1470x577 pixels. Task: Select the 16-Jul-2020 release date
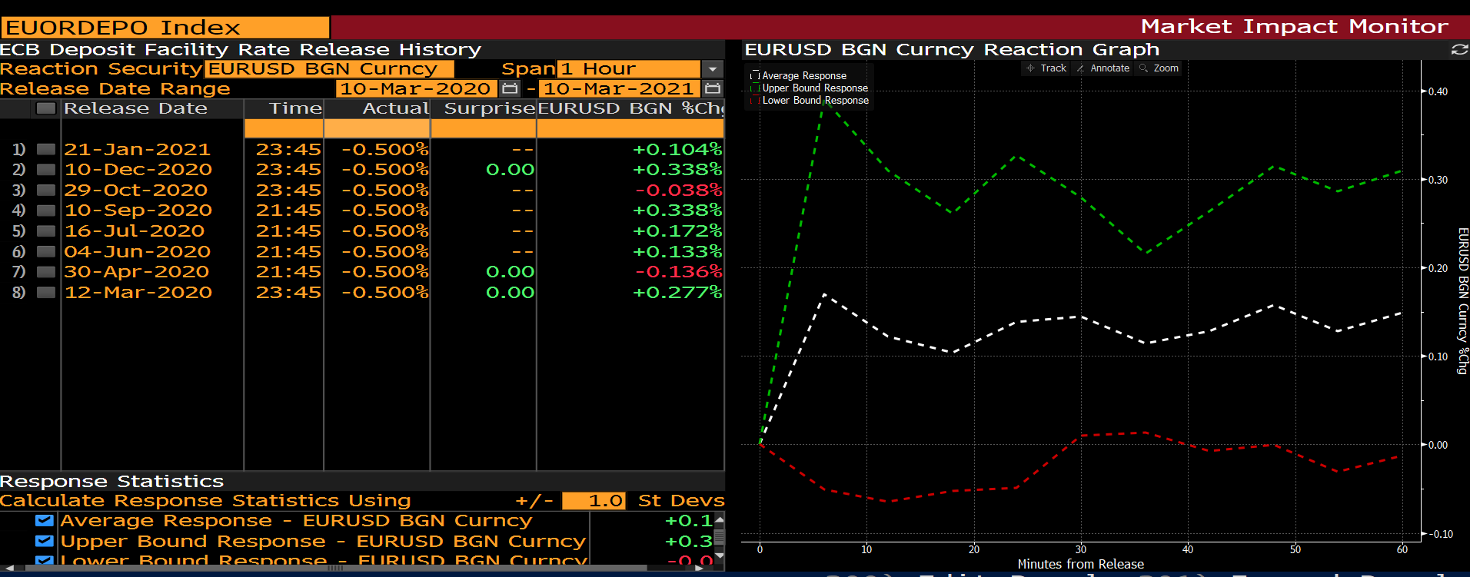click(134, 230)
